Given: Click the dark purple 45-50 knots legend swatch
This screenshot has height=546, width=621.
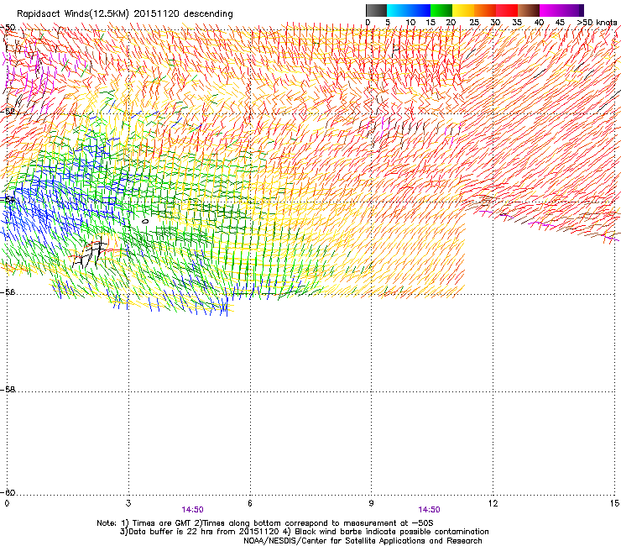Looking at the screenshot, I should [572, 10].
